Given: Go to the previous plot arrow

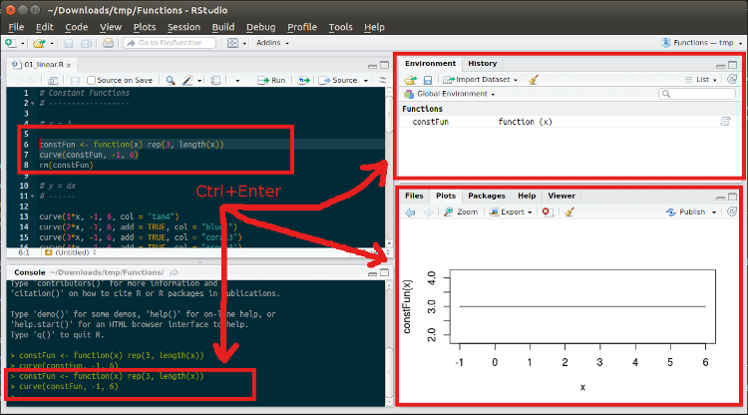Looking at the screenshot, I should click(410, 212).
